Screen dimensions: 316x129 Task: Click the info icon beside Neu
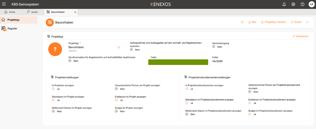click(x=242, y=22)
